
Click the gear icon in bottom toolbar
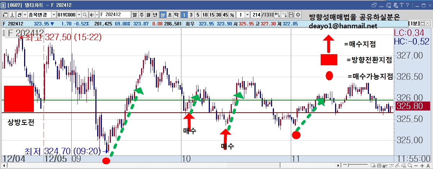(379, 166)
